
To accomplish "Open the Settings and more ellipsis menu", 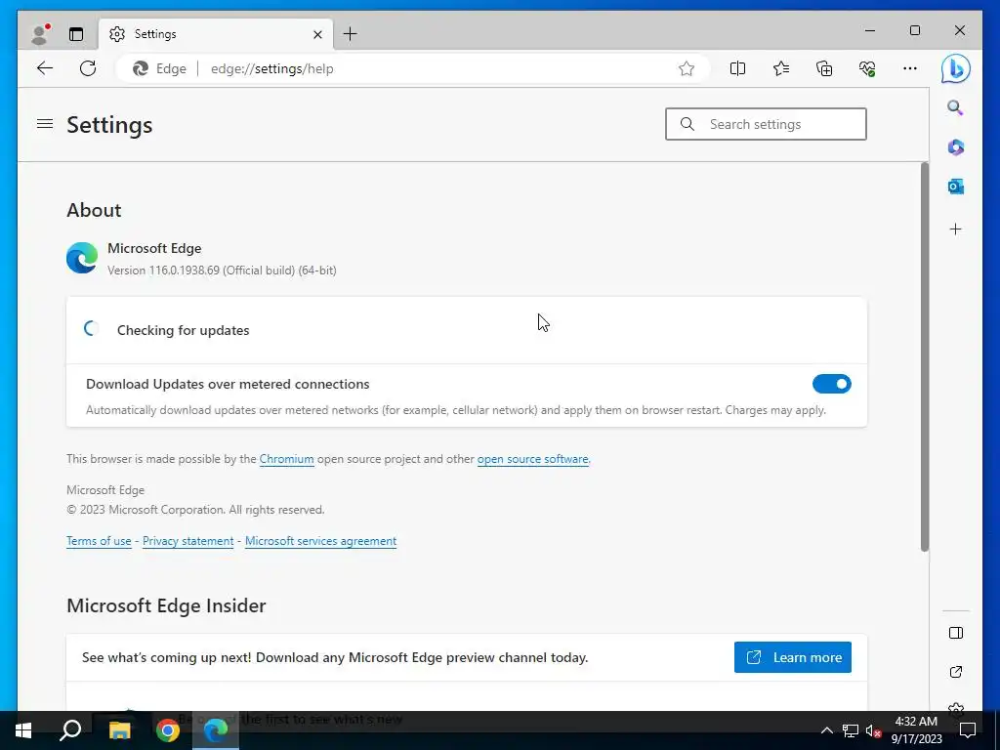I will pos(910,68).
